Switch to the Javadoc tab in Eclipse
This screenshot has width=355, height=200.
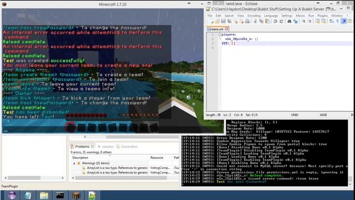(106, 147)
